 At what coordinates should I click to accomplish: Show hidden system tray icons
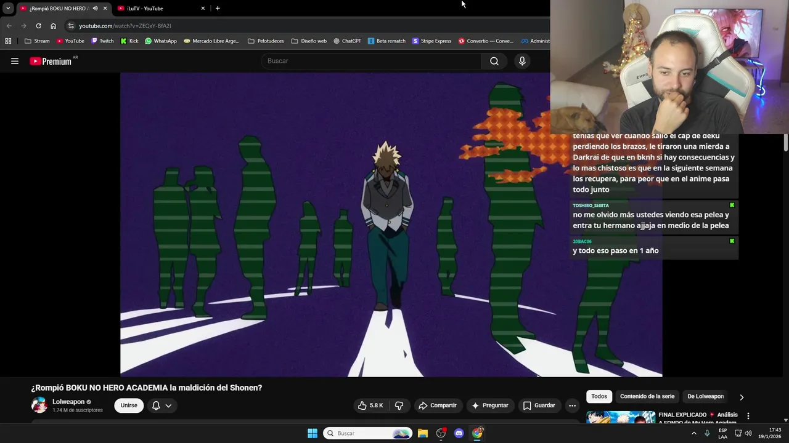click(x=693, y=433)
